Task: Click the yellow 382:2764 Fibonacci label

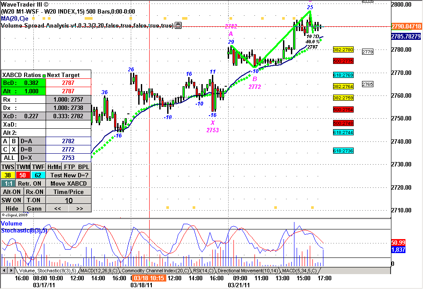Action: (x=343, y=86)
